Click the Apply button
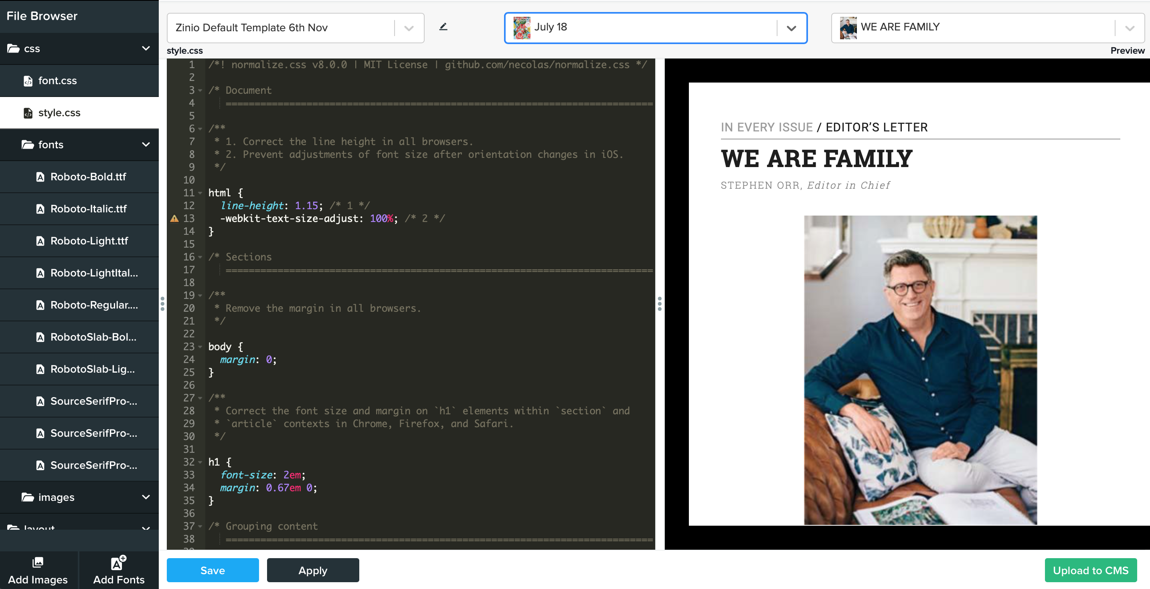 pos(313,570)
